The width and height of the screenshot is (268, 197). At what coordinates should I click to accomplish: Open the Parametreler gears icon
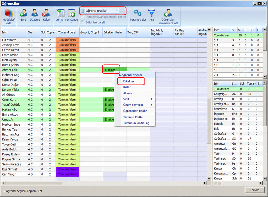point(138,13)
